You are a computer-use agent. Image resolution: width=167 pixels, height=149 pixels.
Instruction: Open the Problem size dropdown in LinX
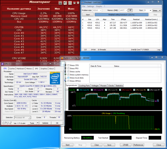tap(101, 10)
